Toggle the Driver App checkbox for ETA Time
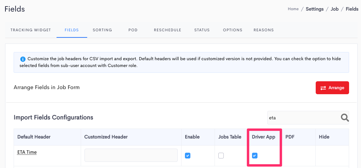Image resolution: width=361 pixels, height=168 pixels. (x=254, y=156)
